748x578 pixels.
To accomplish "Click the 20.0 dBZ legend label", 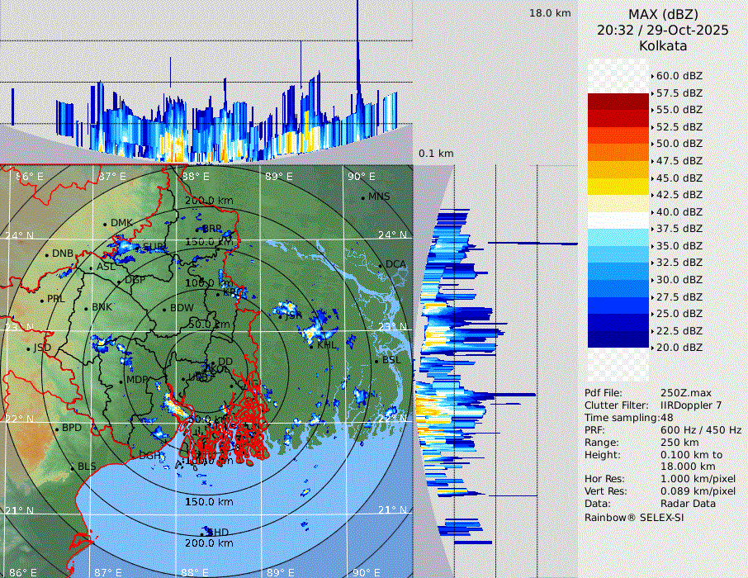I will point(679,348).
